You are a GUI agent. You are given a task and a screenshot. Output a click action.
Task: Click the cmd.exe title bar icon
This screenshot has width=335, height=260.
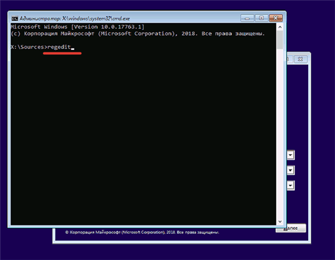coord(15,18)
